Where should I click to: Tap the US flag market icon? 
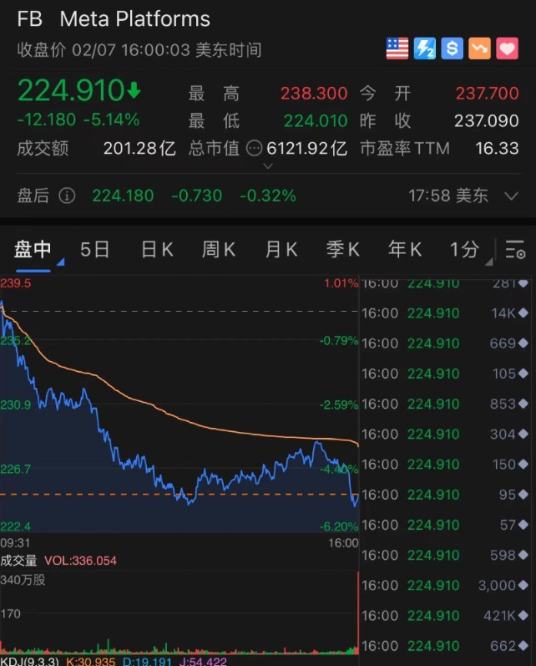pyautogui.click(x=397, y=48)
